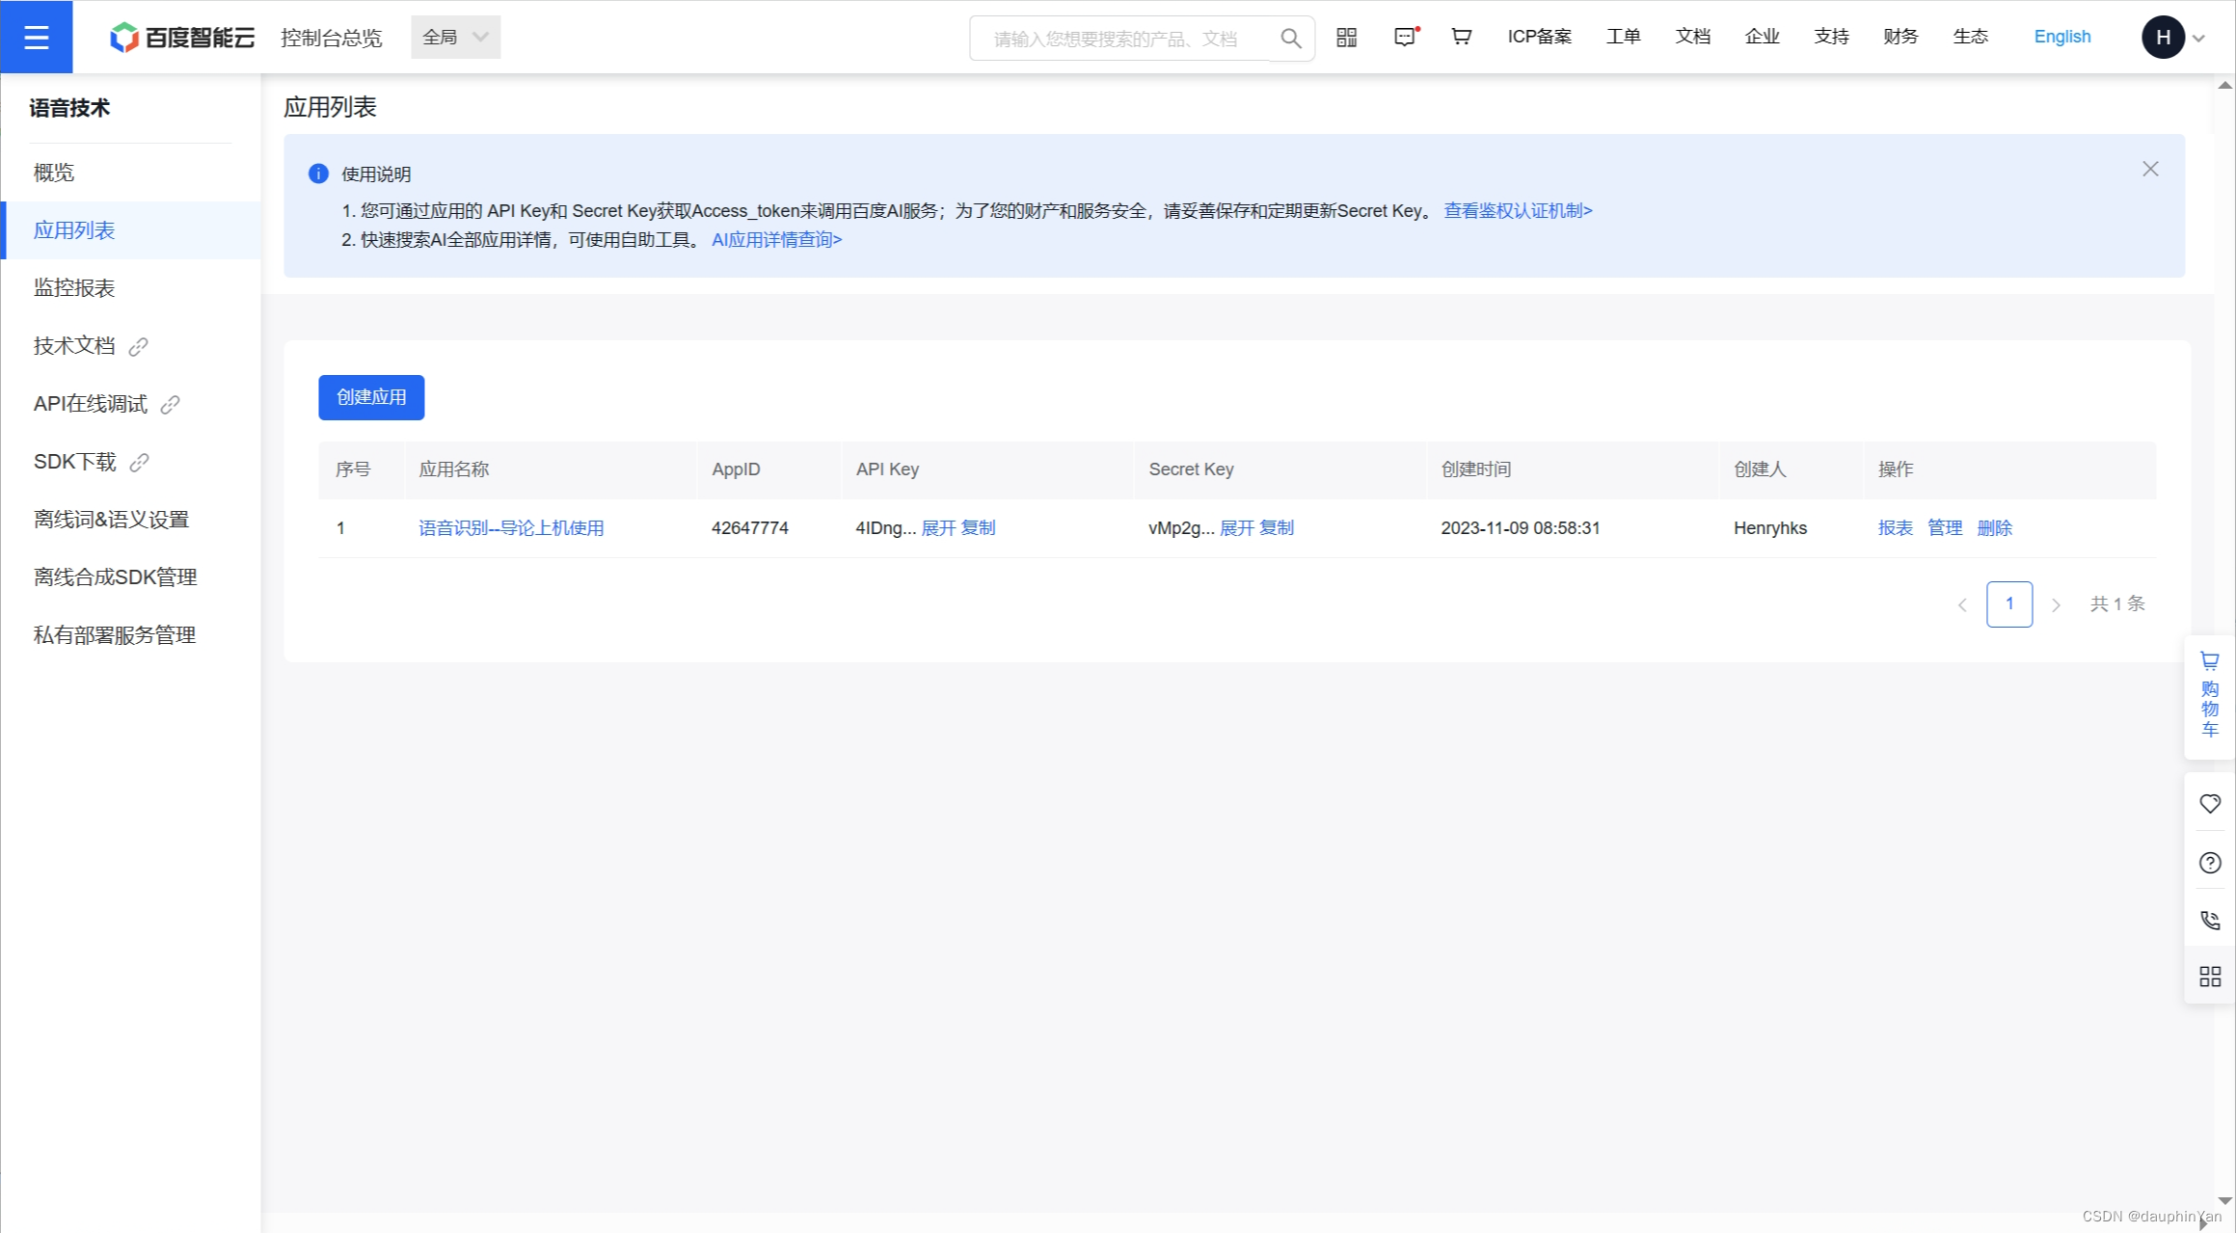Open the message notifications icon

coord(1406,37)
